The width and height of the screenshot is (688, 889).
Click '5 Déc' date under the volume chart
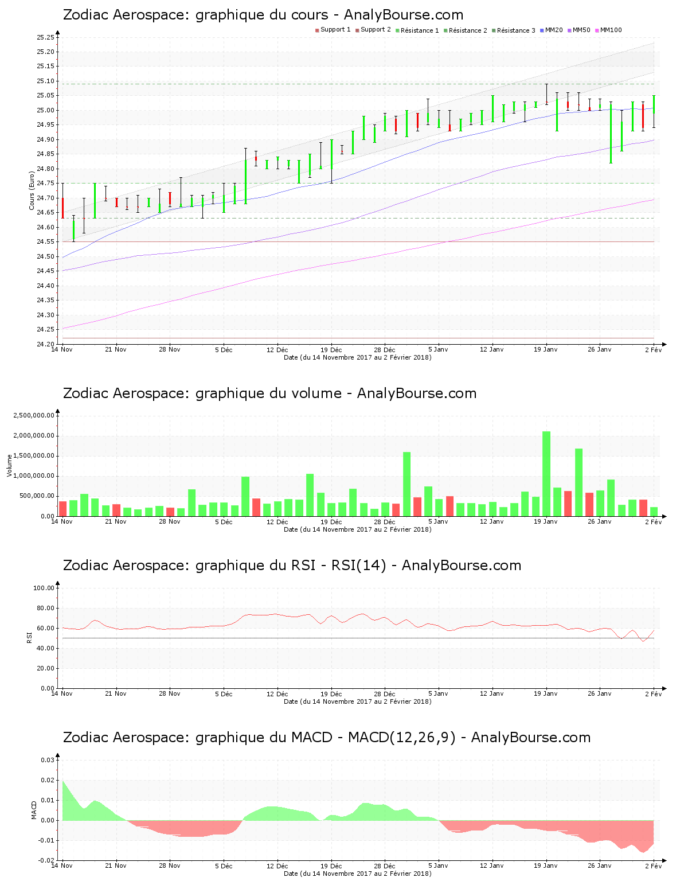pos(224,522)
